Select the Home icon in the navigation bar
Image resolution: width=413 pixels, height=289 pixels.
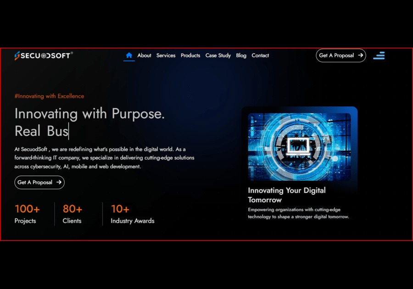pyautogui.click(x=128, y=55)
